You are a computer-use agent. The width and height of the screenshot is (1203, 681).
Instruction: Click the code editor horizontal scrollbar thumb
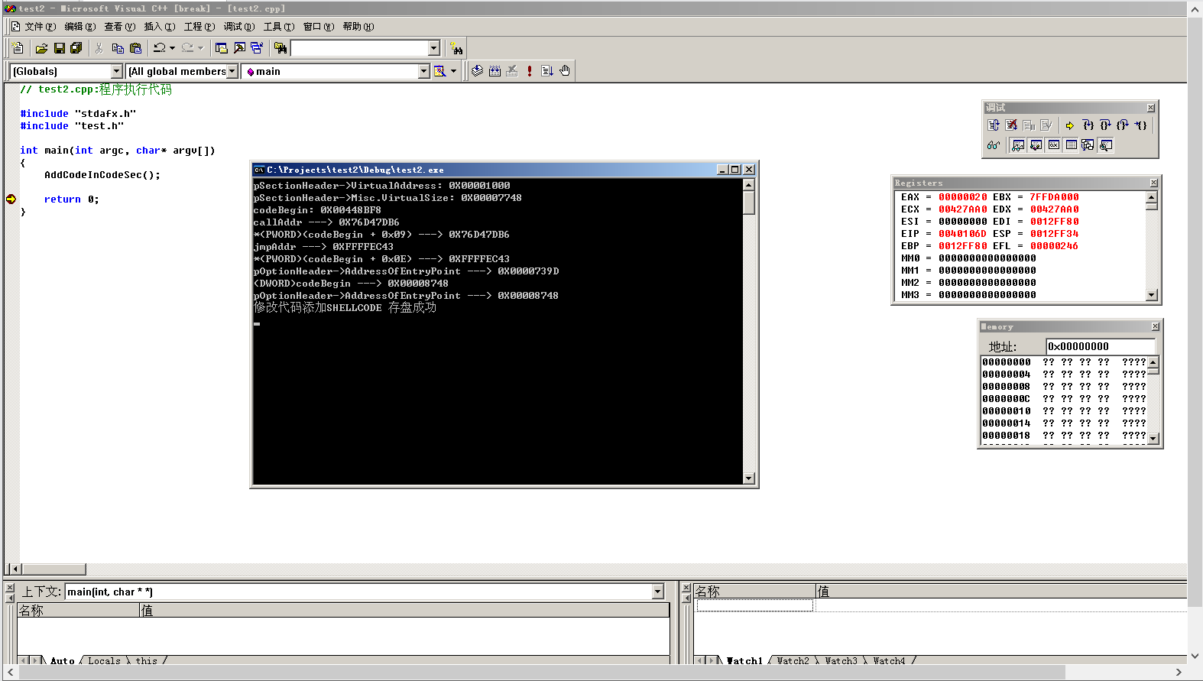[54, 569]
